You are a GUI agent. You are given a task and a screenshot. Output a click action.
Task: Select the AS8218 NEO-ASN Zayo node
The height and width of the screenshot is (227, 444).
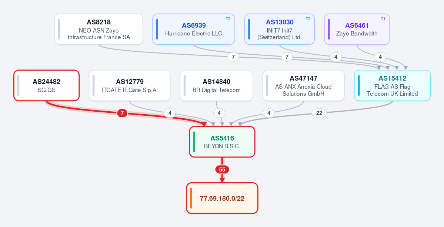[99, 29]
